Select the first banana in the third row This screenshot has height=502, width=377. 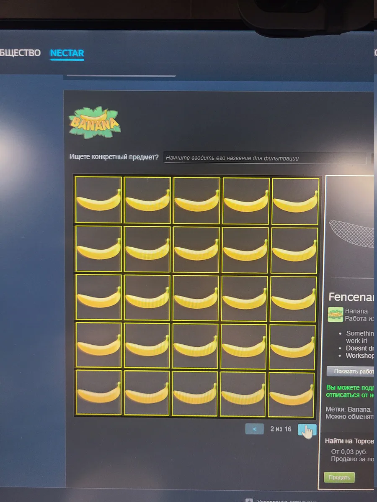coord(98,297)
